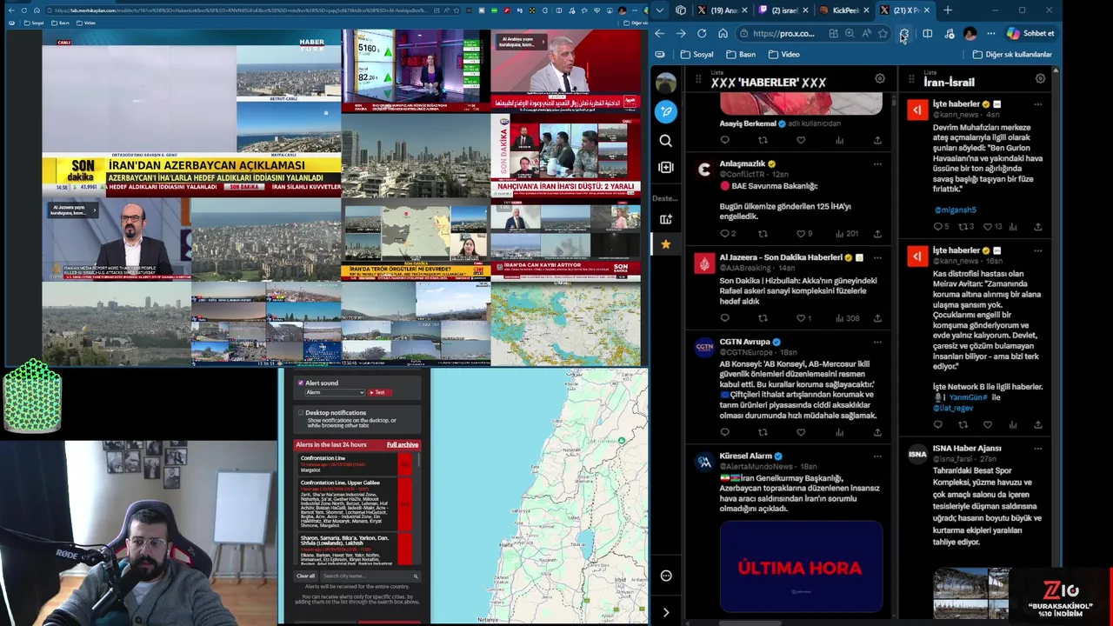Open settings gear of the HABERLER column
Viewport: 1113px width, 626px height.
[880, 79]
